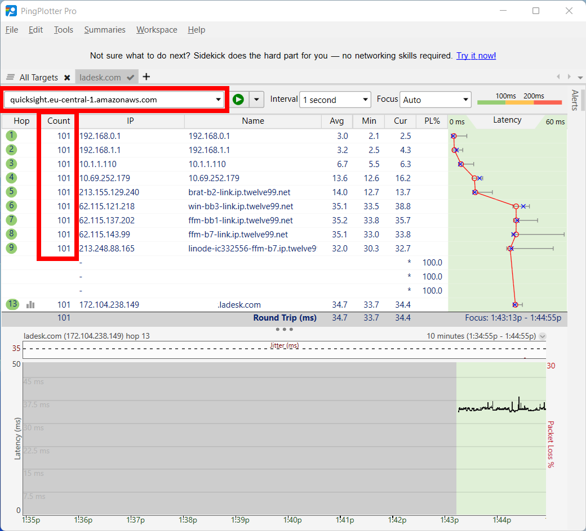
Task: Open the Interval dropdown
Action: tap(335, 100)
